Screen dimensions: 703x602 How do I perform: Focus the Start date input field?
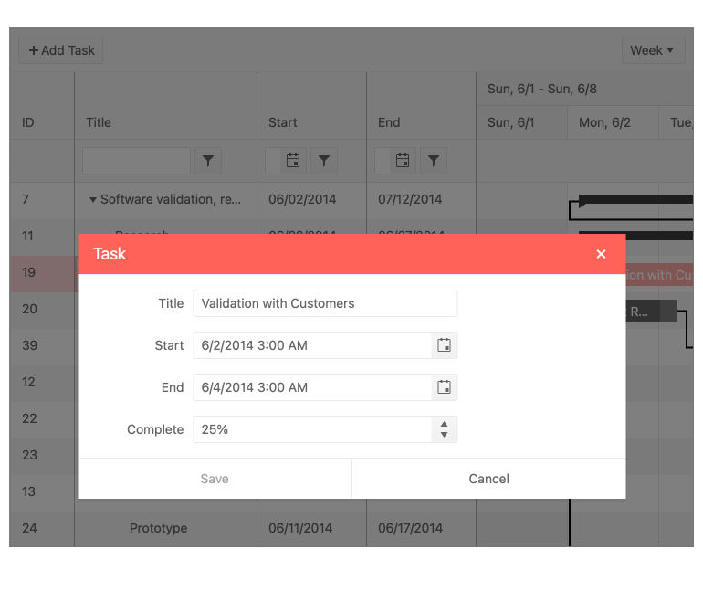(310, 345)
